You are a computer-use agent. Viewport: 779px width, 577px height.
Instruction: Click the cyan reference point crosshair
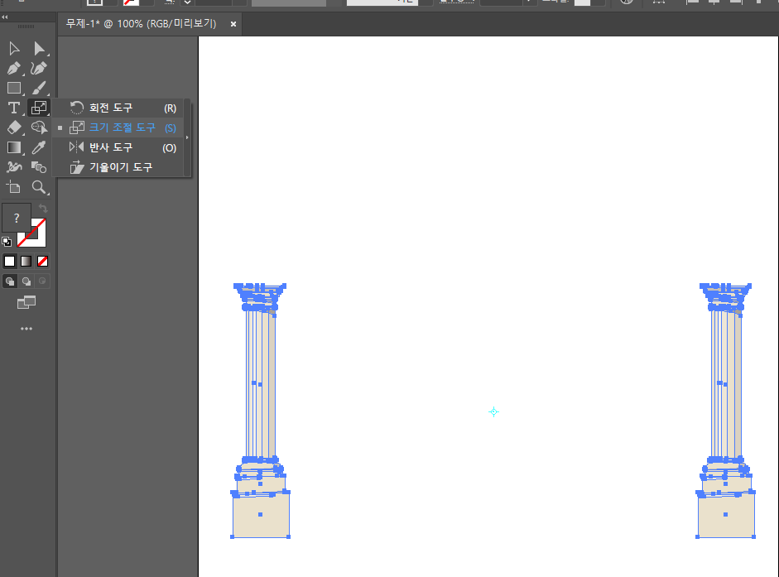point(493,412)
